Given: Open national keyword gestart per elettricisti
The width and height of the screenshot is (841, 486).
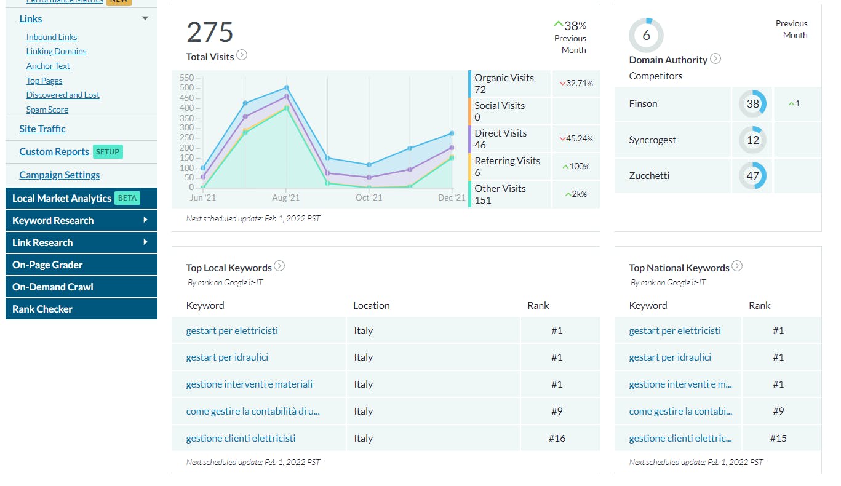Looking at the screenshot, I should (x=675, y=330).
